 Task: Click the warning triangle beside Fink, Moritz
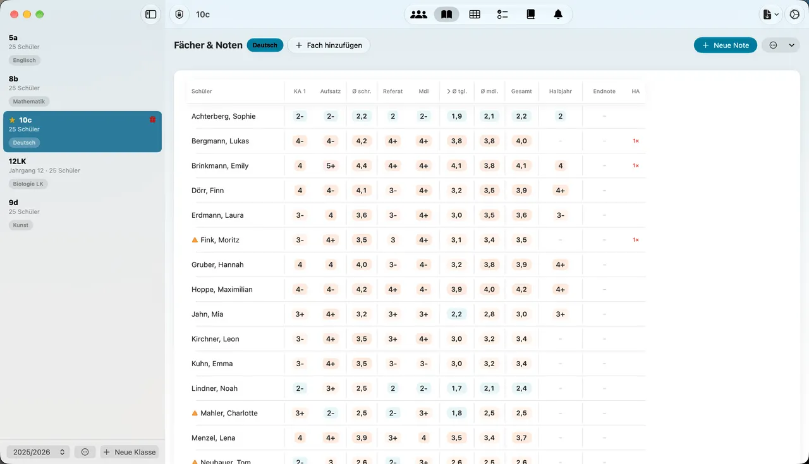195,240
